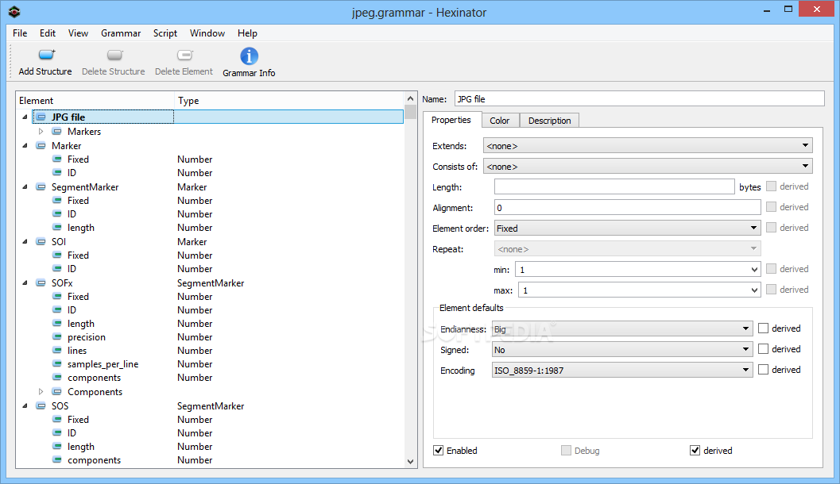Click the Hexinator app icon in title bar
Viewport: 840px width, 484px height.
click(x=14, y=12)
